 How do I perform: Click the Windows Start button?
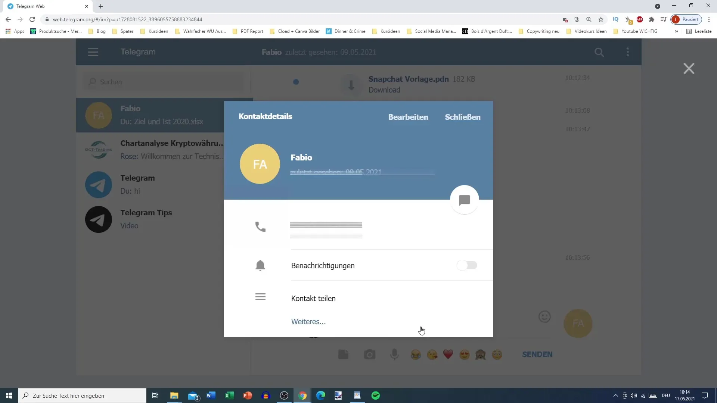point(9,396)
